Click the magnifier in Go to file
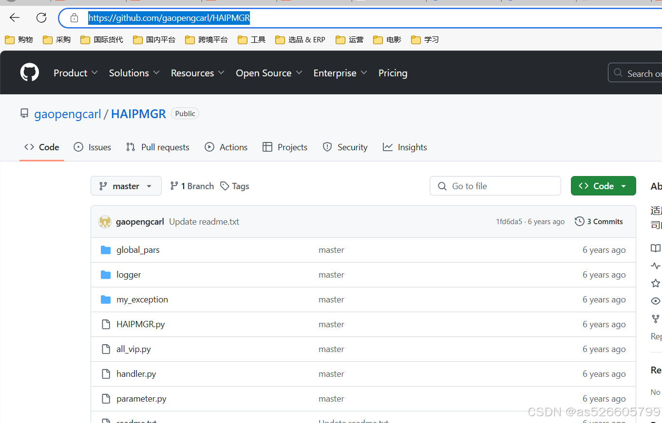 (x=442, y=186)
